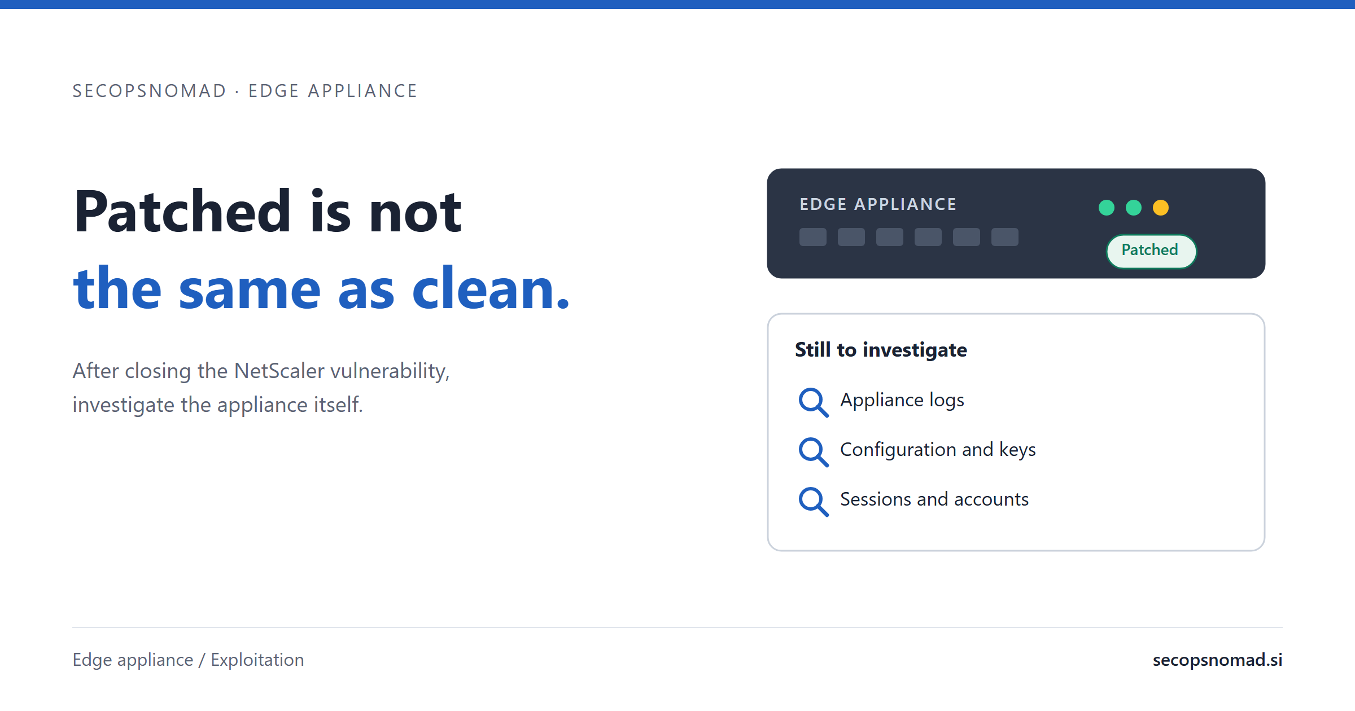Click the yellow status dot on the appliance

pos(1161,208)
